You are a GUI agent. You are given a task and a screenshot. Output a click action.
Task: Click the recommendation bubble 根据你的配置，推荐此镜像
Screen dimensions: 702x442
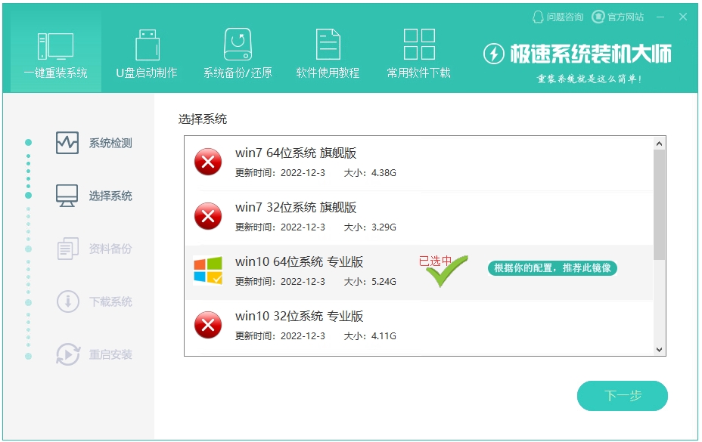point(553,268)
